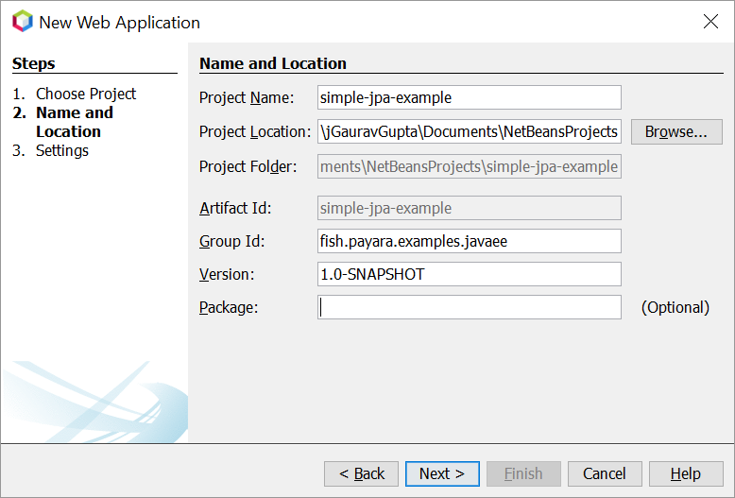Viewport: 735px width, 498px height.
Task: Proceed by clicking Next
Action: click(x=442, y=473)
